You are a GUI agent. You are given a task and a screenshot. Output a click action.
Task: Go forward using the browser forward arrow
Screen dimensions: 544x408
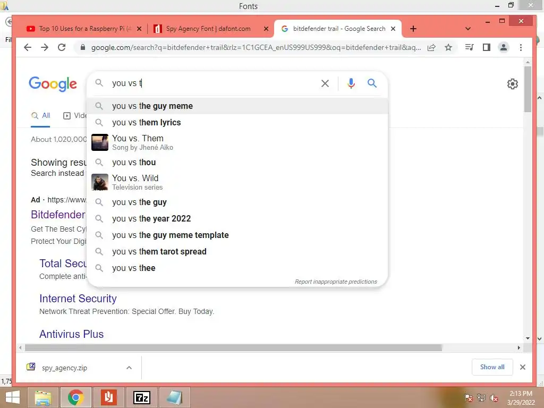(x=45, y=47)
